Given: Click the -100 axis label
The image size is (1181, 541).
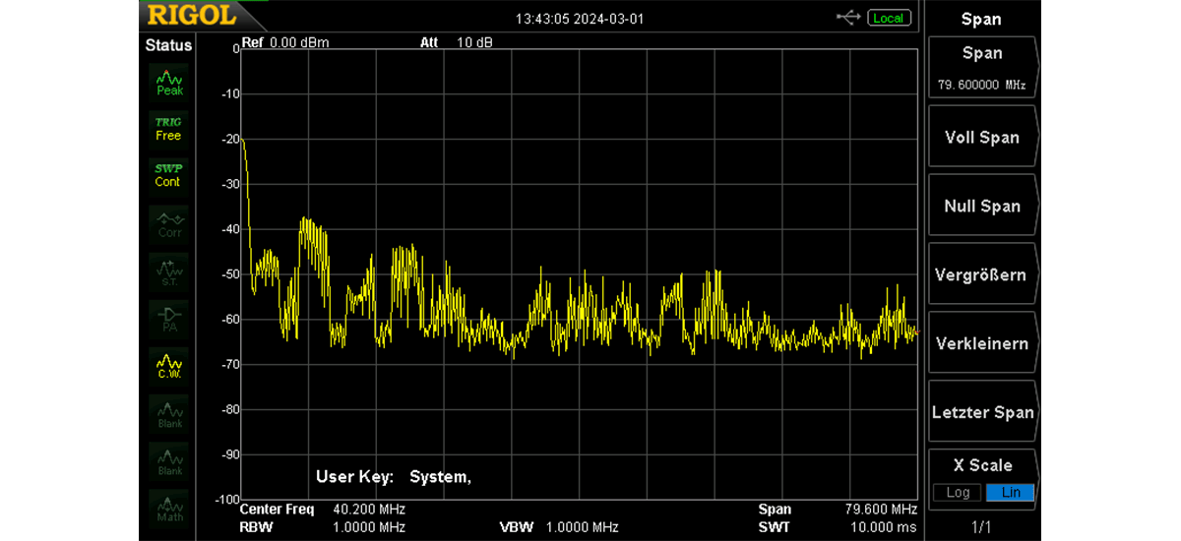Looking at the screenshot, I should (x=225, y=500).
